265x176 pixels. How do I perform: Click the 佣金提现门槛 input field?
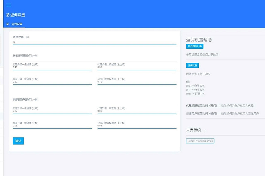coord(94,42)
